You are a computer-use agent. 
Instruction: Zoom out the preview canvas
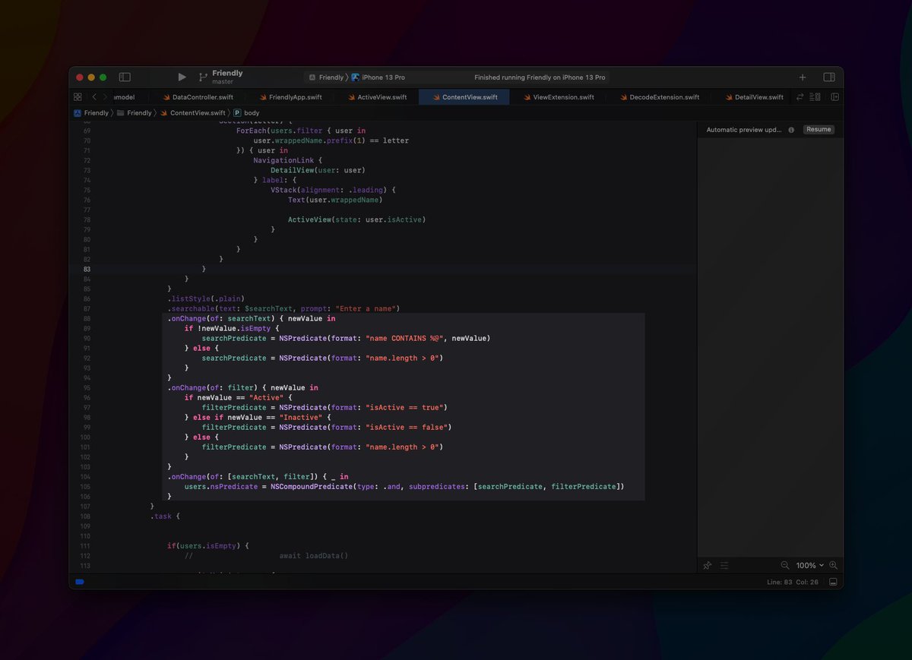(x=785, y=566)
